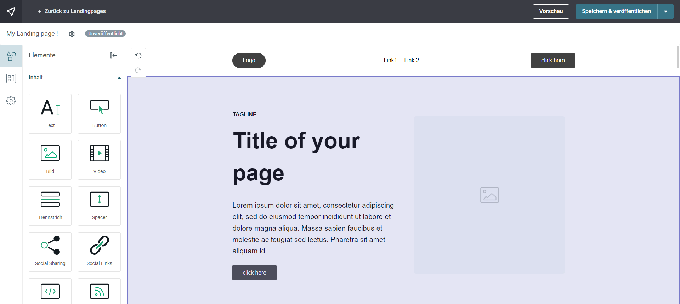Select the Social Links element
This screenshot has height=304, width=680.
click(99, 252)
